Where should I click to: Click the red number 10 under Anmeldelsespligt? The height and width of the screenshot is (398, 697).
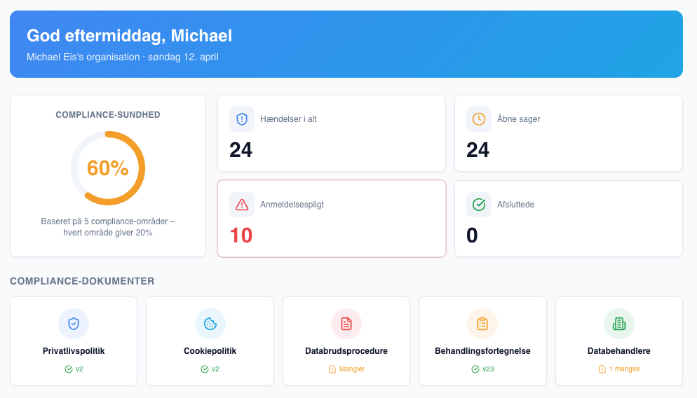[241, 235]
